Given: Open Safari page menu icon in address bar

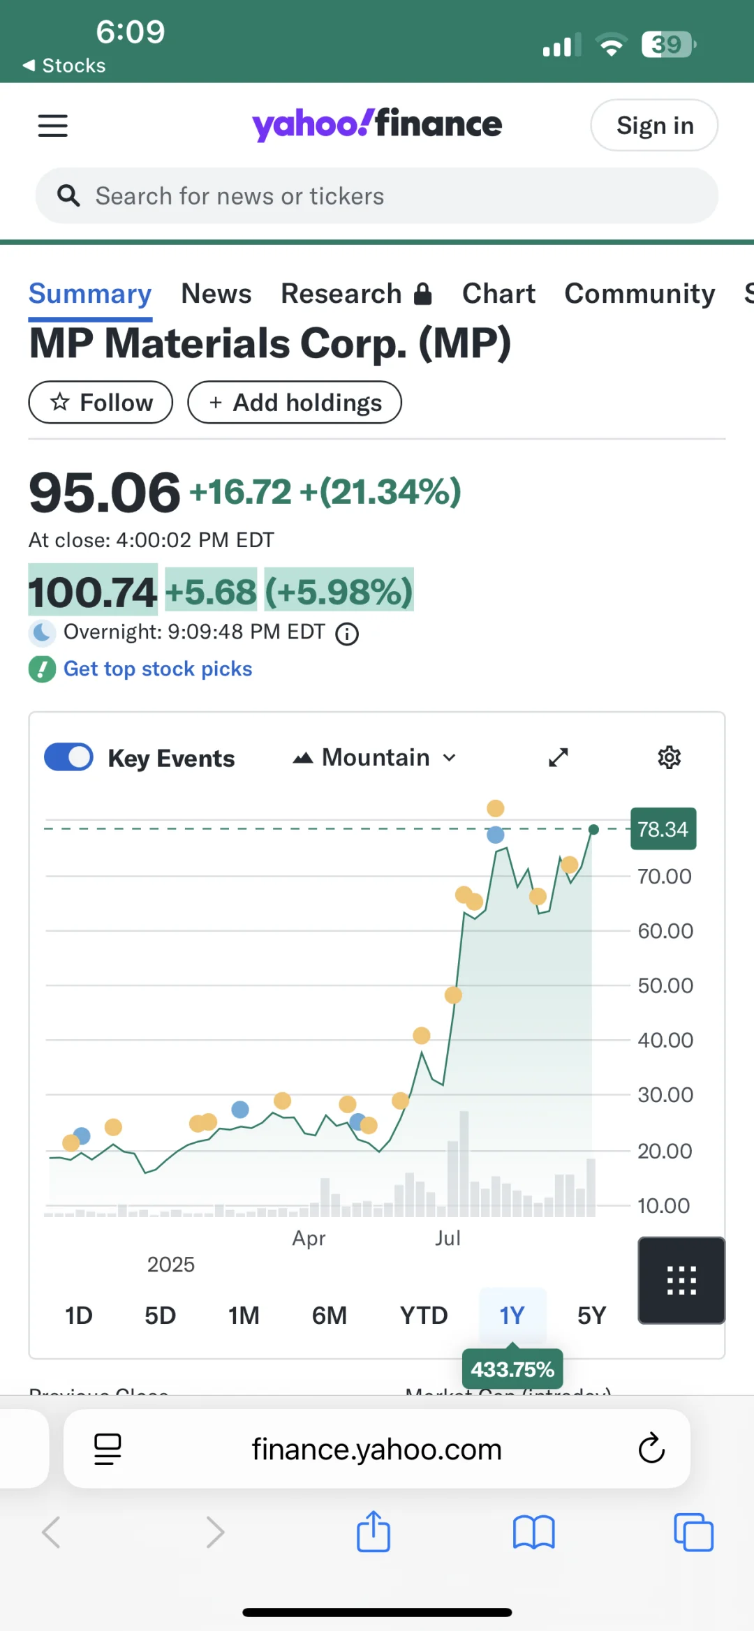Looking at the screenshot, I should [x=108, y=1449].
